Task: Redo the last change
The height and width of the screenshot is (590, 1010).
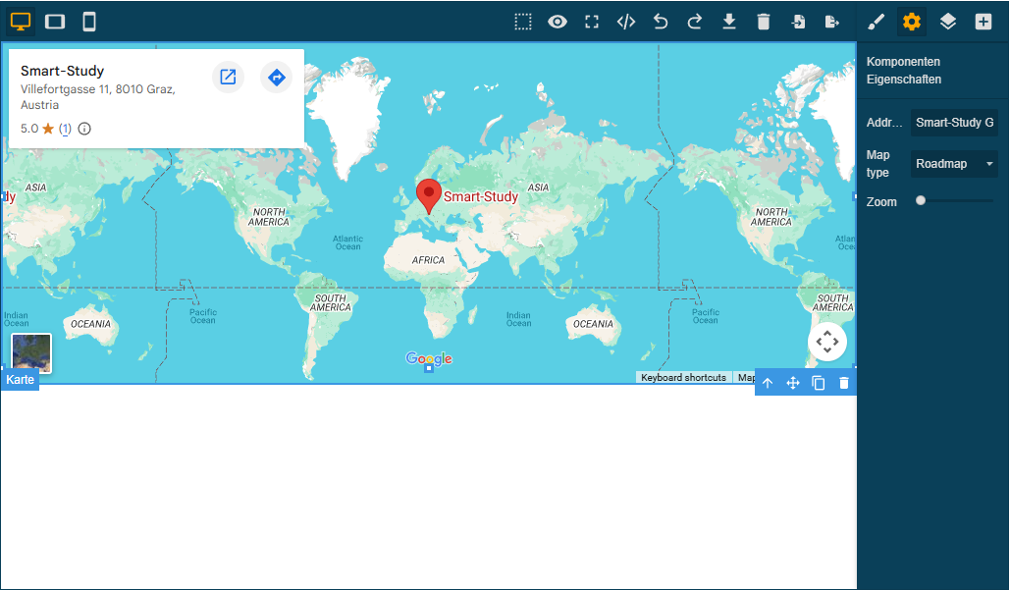Action: coord(694,22)
